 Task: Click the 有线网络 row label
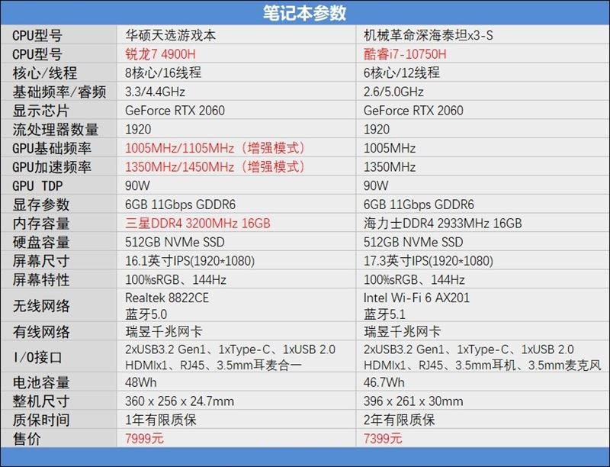pos(41,332)
